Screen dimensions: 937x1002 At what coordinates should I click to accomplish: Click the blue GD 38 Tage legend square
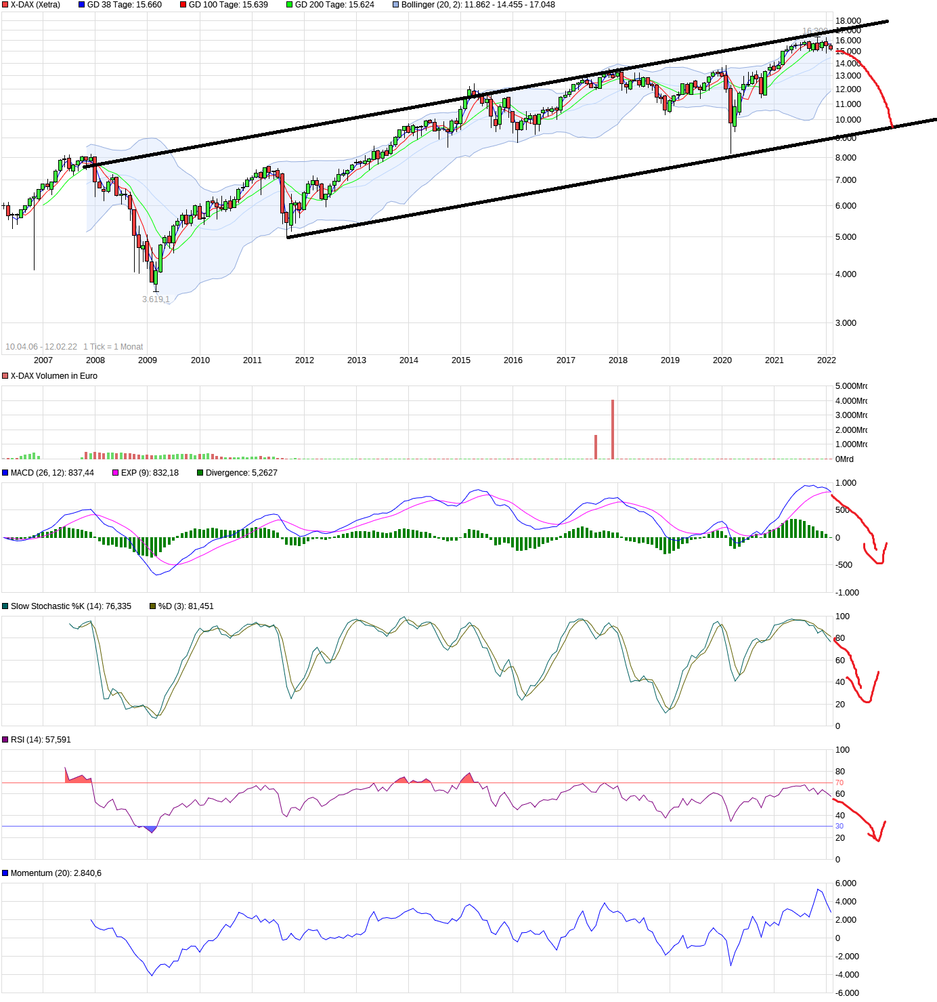(x=81, y=5)
